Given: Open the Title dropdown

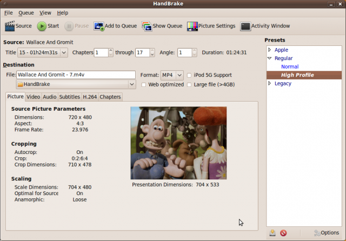Looking at the screenshot, I should (42, 52).
